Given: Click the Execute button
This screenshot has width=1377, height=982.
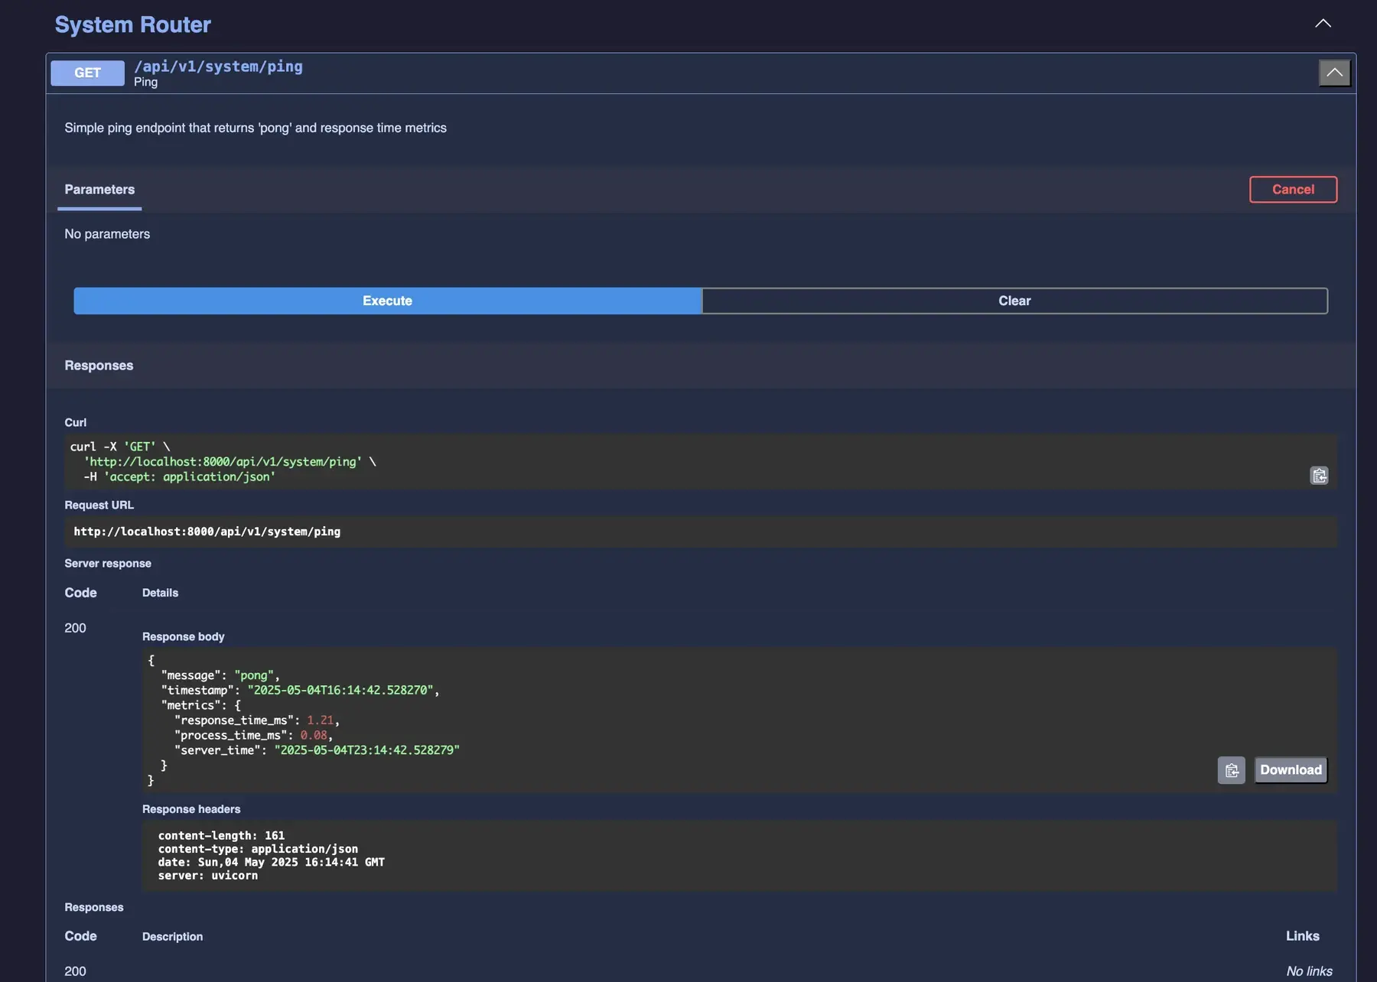Looking at the screenshot, I should pyautogui.click(x=387, y=301).
